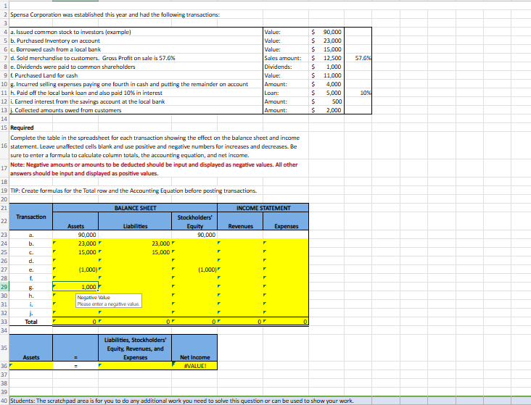Click yellow Assets accounting equation cell
This screenshot has height=405, width=531.
30,366
